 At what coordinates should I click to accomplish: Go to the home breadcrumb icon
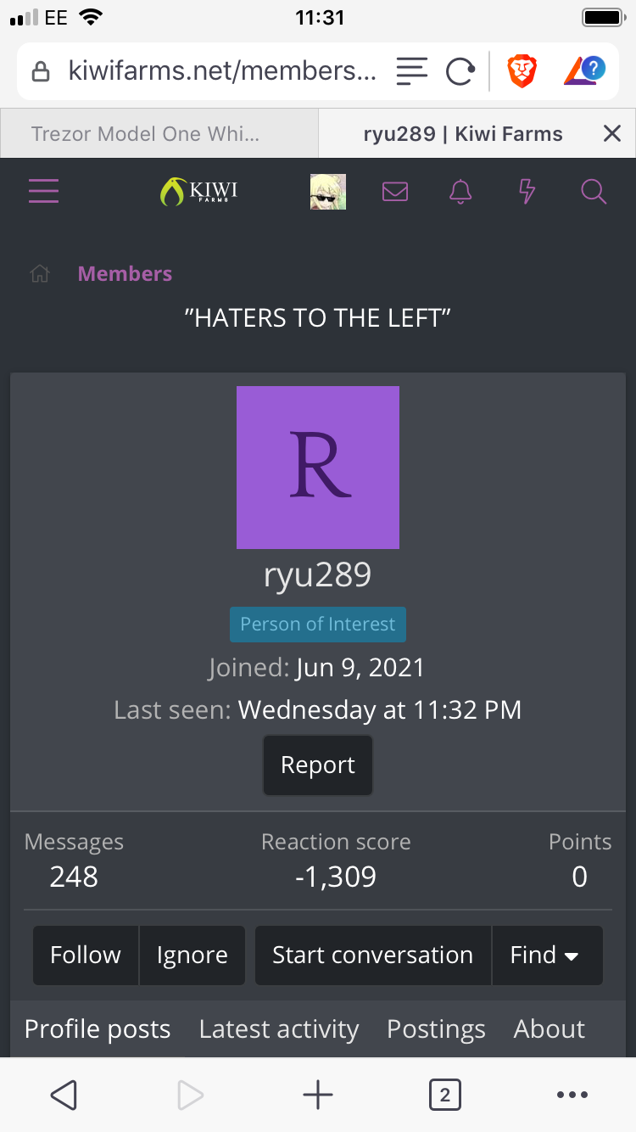pos(40,274)
